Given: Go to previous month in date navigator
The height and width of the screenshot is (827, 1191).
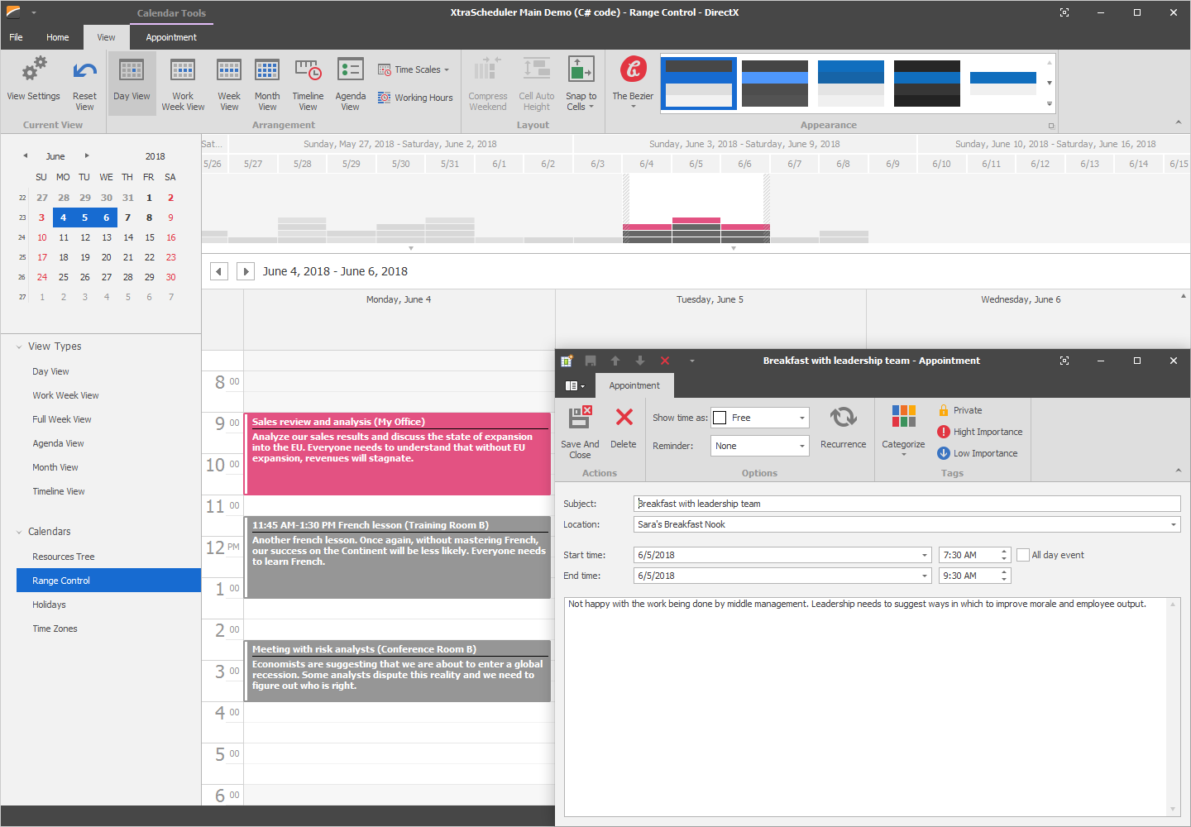Looking at the screenshot, I should [x=26, y=155].
